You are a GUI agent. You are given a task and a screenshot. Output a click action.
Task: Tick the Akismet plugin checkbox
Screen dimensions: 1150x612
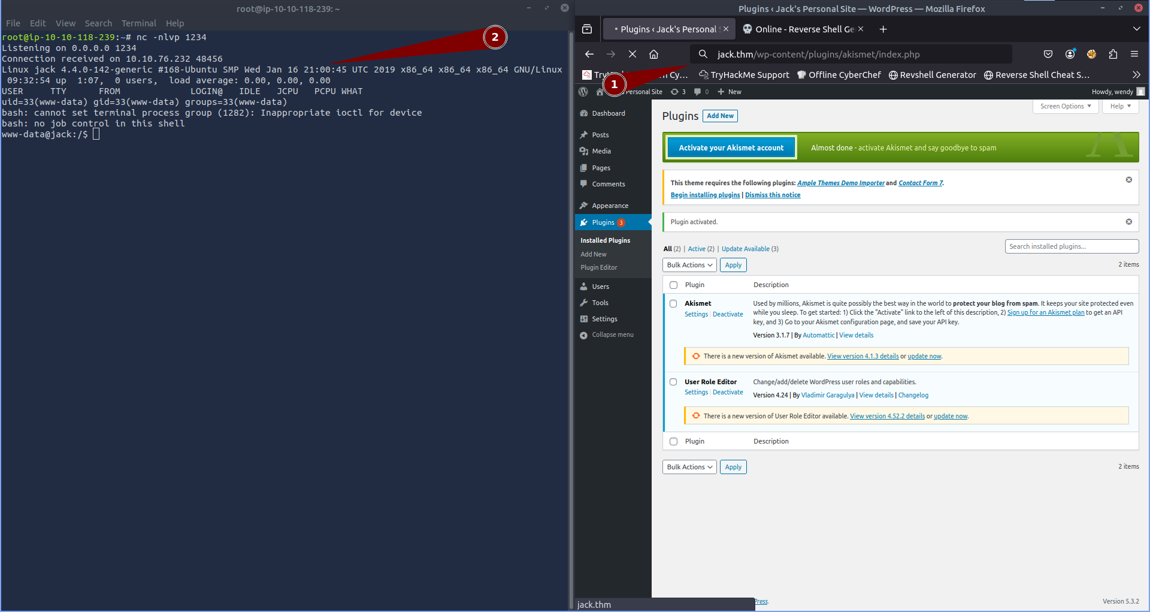point(673,304)
